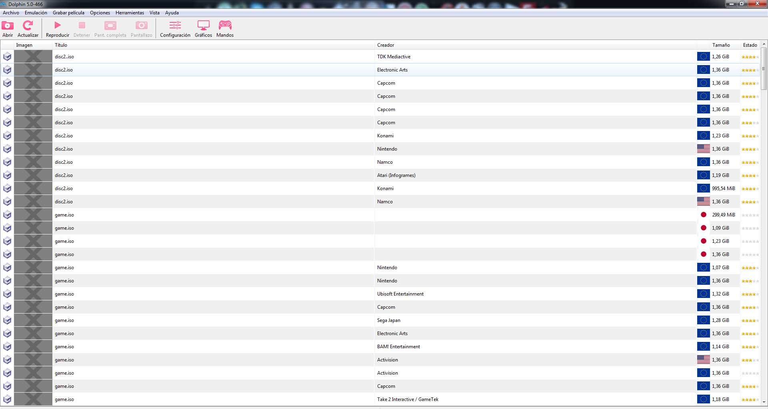
Task: Click the GameCube icon in TDK Mediactive row
Action: [x=7, y=57]
